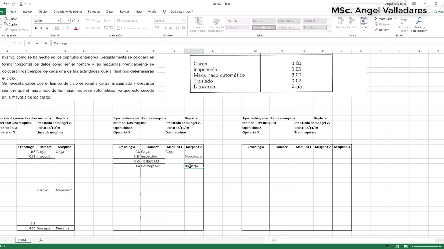
Task: Click the align left icon
Action: pyautogui.click(x=88, y=28)
